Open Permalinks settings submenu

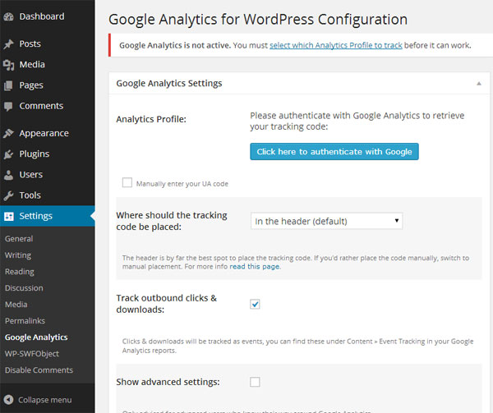[25, 321]
